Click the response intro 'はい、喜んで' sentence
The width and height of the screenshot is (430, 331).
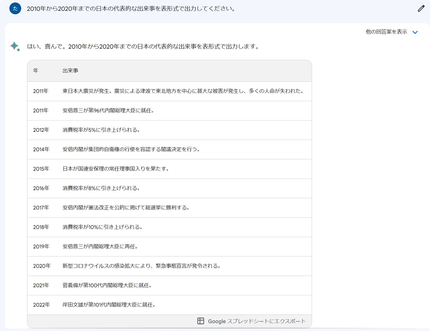point(143,46)
